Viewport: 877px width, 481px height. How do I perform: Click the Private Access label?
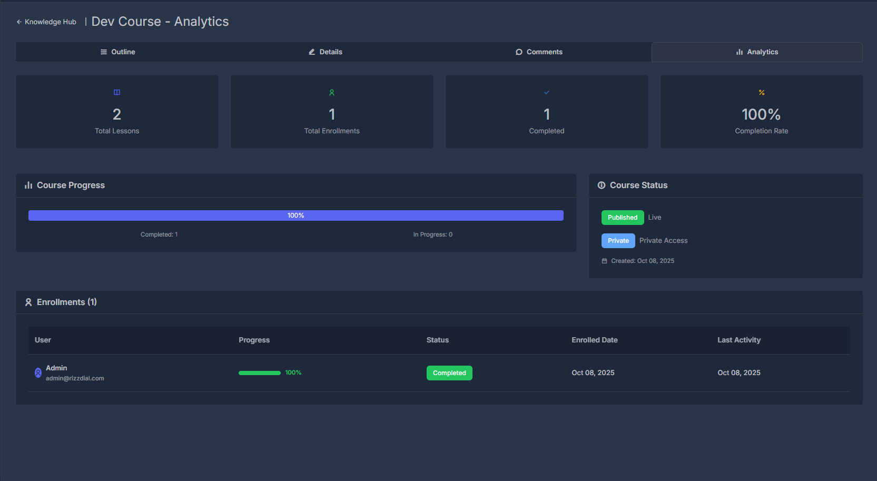tap(664, 241)
